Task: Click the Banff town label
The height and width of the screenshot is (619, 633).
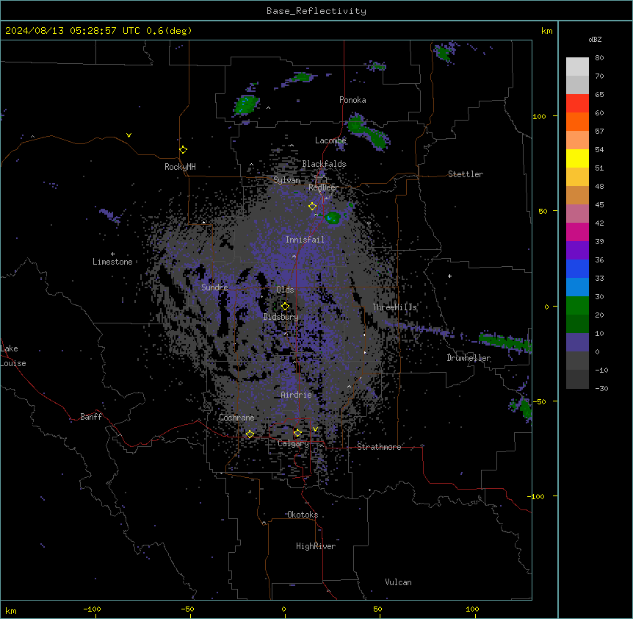Action: click(x=91, y=417)
